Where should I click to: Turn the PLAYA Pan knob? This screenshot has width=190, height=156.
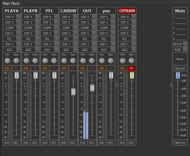pyautogui.click(x=8, y=61)
